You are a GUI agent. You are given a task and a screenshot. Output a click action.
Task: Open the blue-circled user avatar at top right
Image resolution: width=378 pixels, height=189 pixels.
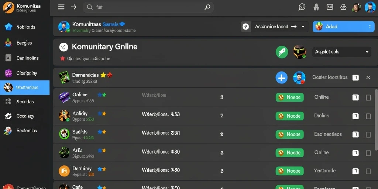click(x=370, y=7)
